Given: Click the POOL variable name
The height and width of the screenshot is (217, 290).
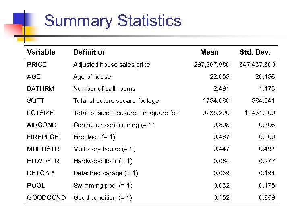Looking at the screenshot, I should click(x=36, y=185).
